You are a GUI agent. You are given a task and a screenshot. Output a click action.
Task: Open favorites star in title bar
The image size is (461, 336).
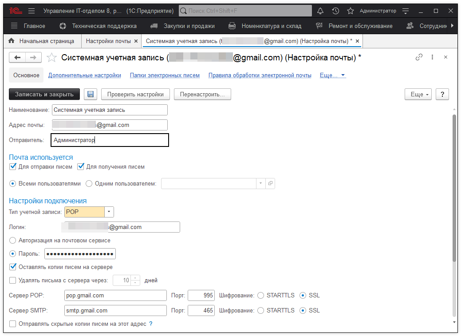coord(350,11)
